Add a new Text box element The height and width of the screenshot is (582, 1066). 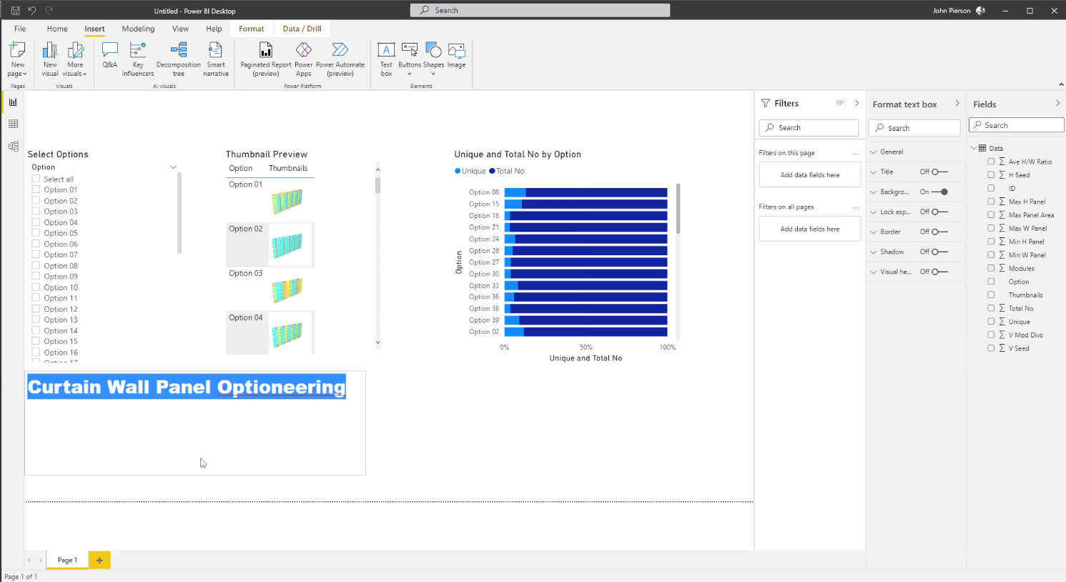[386, 59]
